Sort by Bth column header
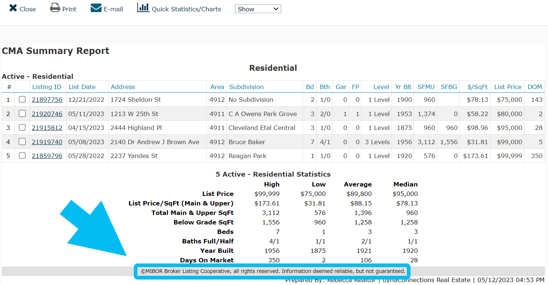Image resolution: width=548 pixels, height=285 pixels. pyautogui.click(x=325, y=87)
